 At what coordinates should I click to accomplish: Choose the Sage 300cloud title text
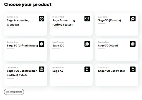(108, 46)
